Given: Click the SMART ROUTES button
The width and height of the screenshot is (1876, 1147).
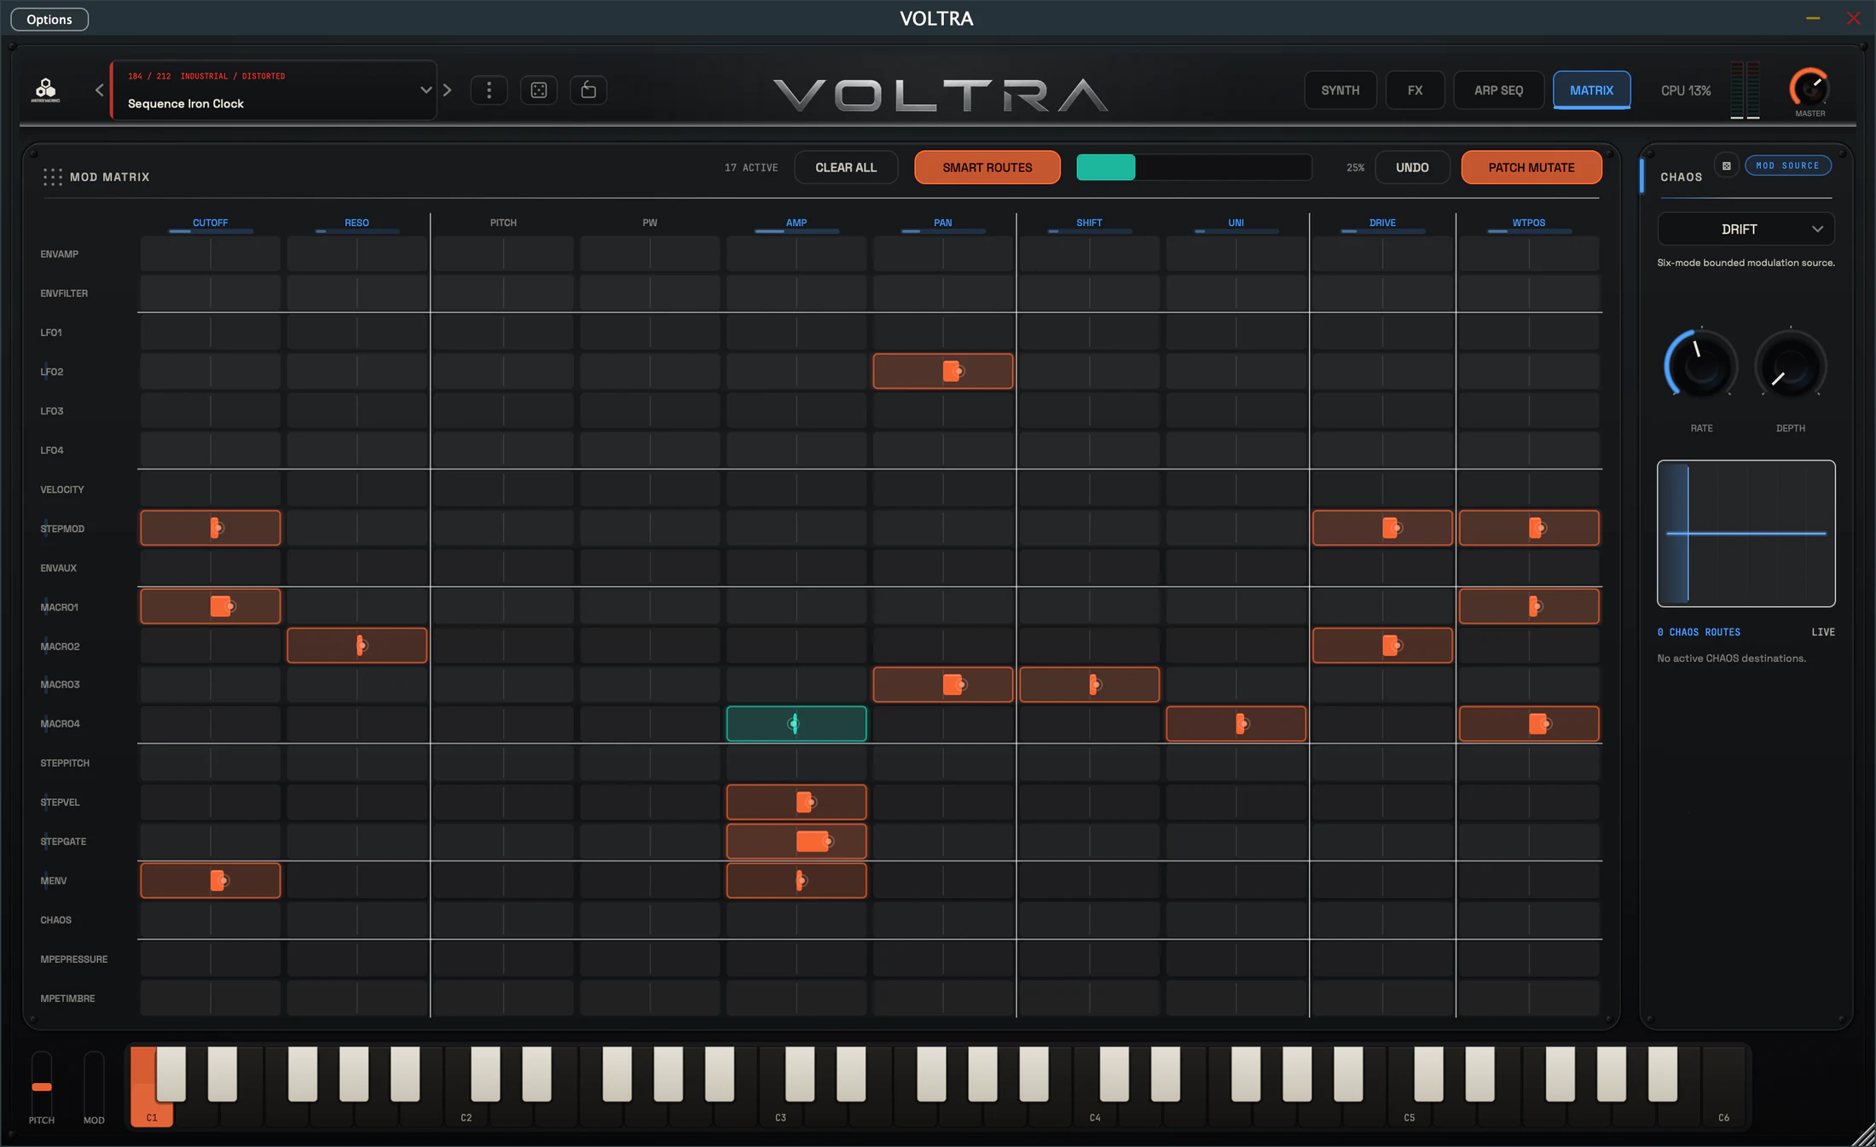Looking at the screenshot, I should click(987, 167).
